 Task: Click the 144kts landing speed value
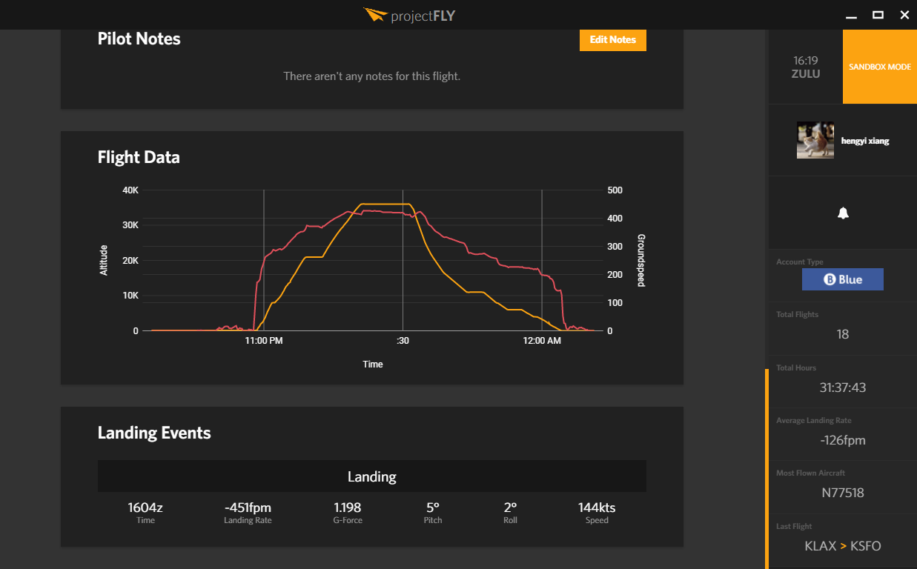[x=597, y=508]
